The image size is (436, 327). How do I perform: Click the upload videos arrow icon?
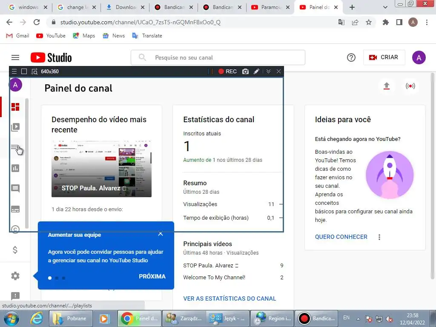click(x=387, y=86)
